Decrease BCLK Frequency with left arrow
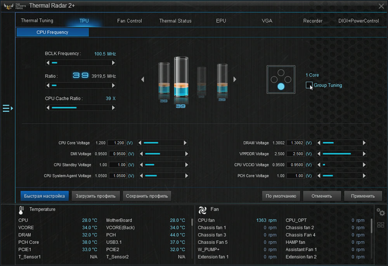 48,63
